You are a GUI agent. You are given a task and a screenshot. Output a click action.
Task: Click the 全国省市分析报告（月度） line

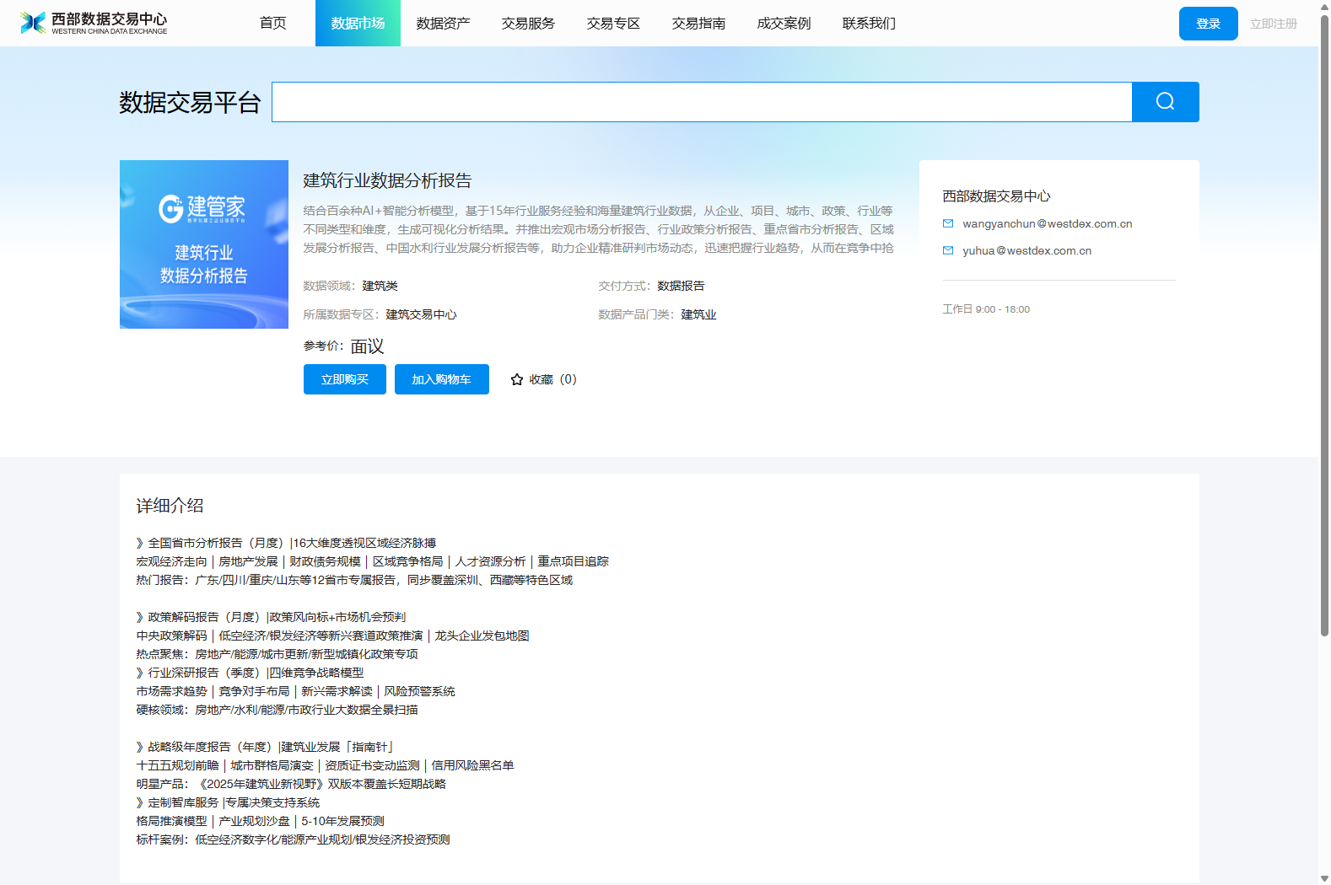tap(286, 543)
